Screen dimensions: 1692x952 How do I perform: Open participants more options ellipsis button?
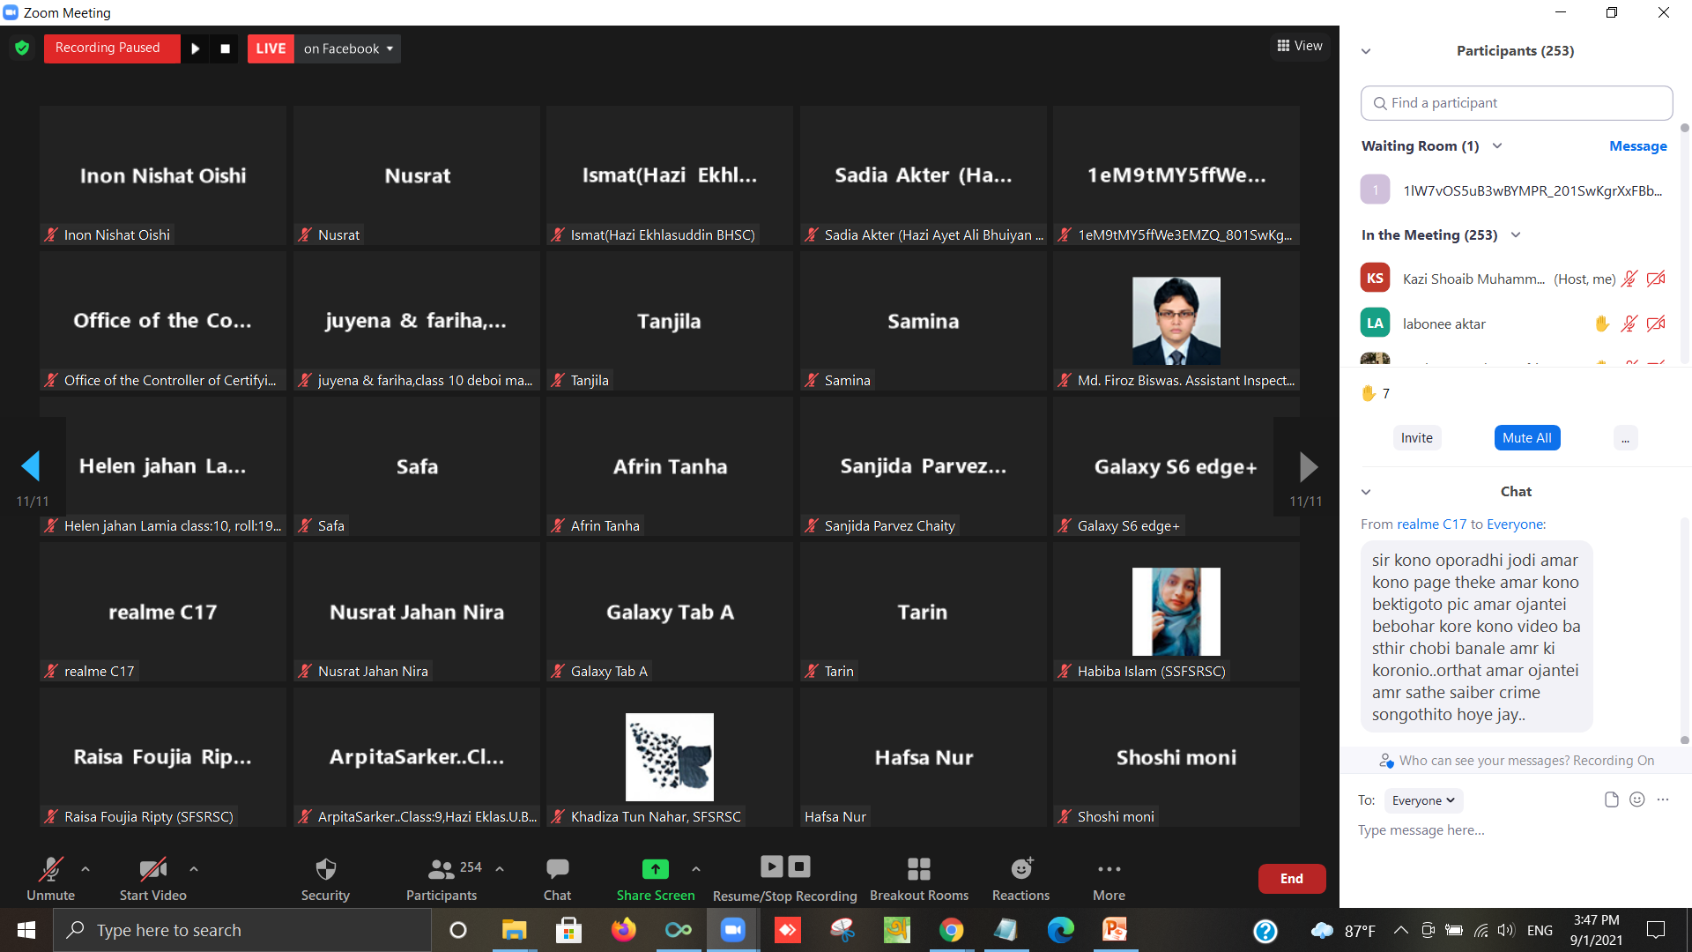point(1626,438)
